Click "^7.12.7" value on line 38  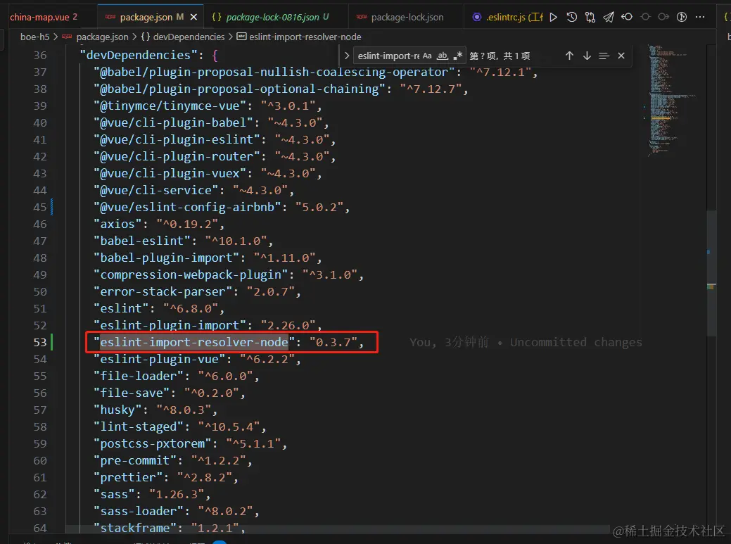tap(431, 89)
